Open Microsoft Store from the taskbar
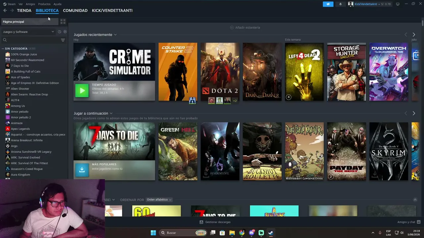The width and height of the screenshot is (424, 238). pos(222,233)
